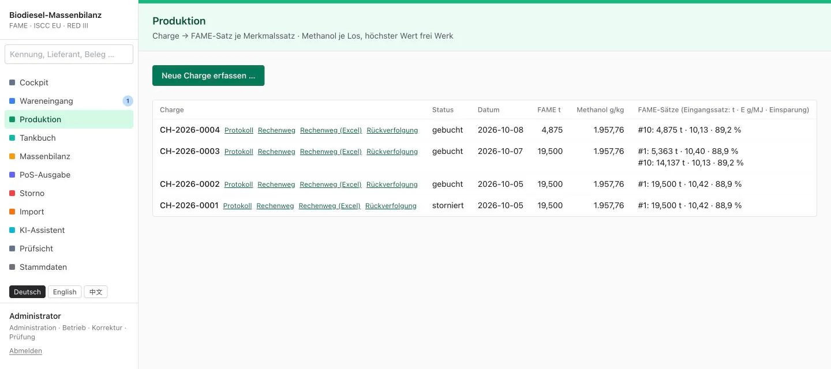Click the FAME-Sätze column header

coord(723,110)
